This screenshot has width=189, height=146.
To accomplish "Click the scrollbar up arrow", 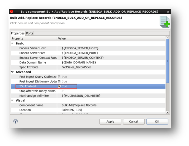I will tap(168, 38).
